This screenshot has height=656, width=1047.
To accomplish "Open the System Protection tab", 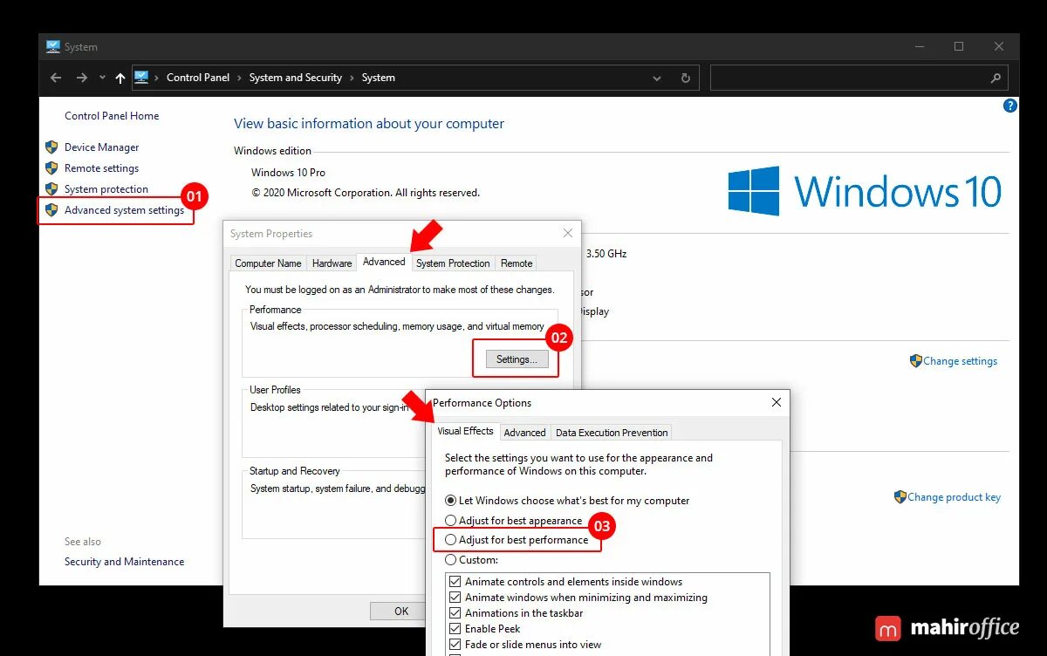I will [x=453, y=263].
